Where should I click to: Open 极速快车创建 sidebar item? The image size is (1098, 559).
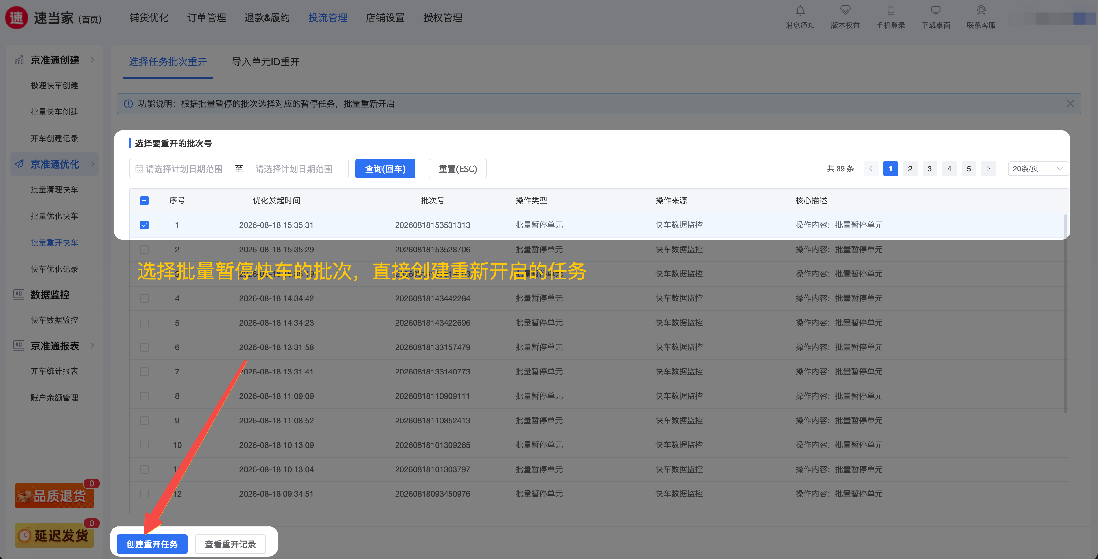[x=54, y=85]
